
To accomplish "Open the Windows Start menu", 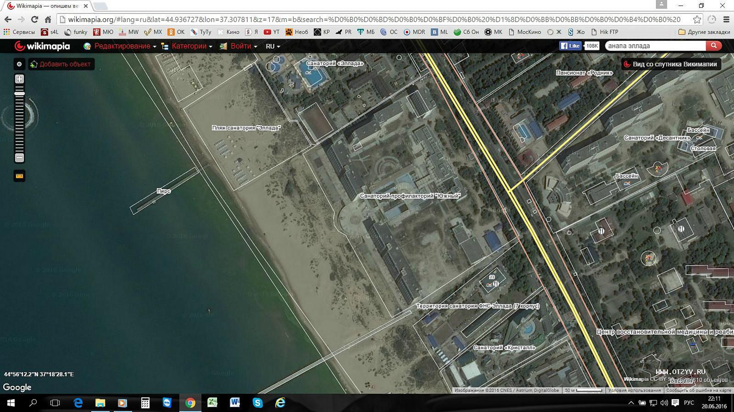I will 11,403.
